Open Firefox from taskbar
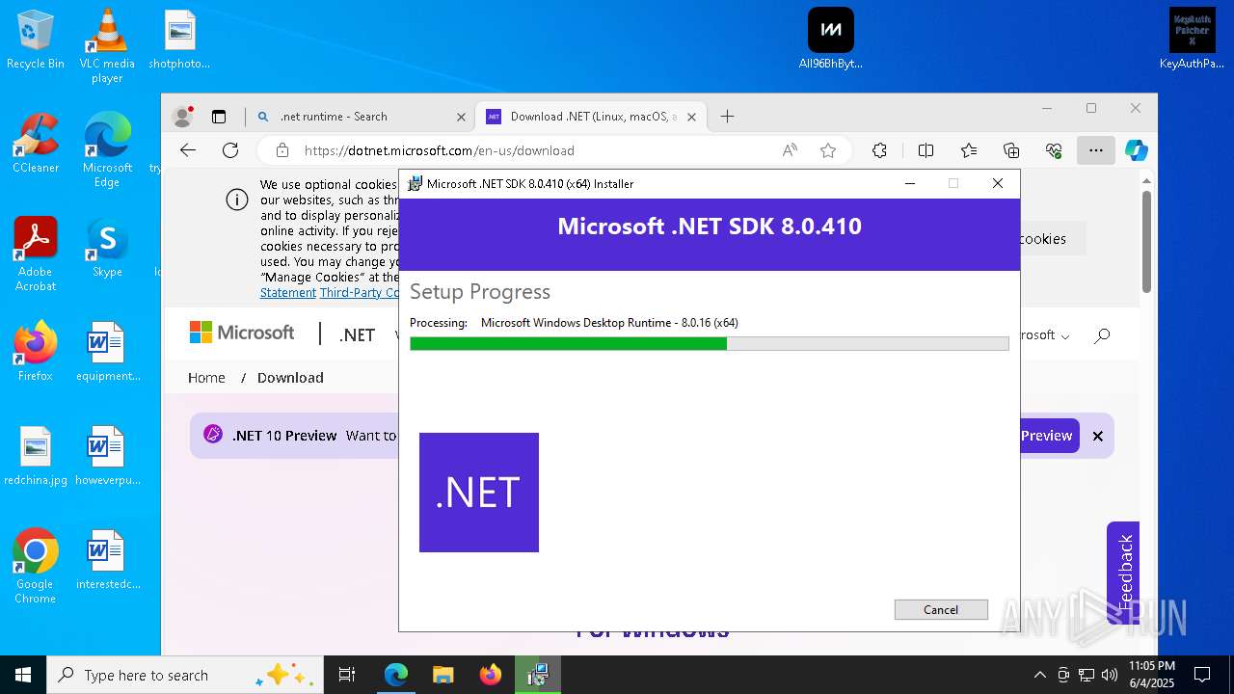This screenshot has height=694, width=1234. pyautogui.click(x=491, y=675)
